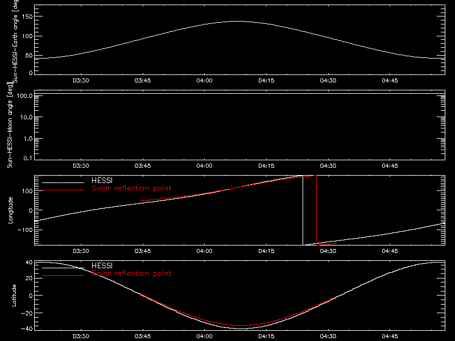This screenshot has height=341, width=455.
Task: Select the Longitude y-axis title
Action: 10,210
